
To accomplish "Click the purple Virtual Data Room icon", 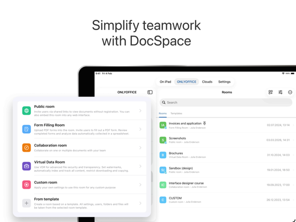I will coord(26,166).
